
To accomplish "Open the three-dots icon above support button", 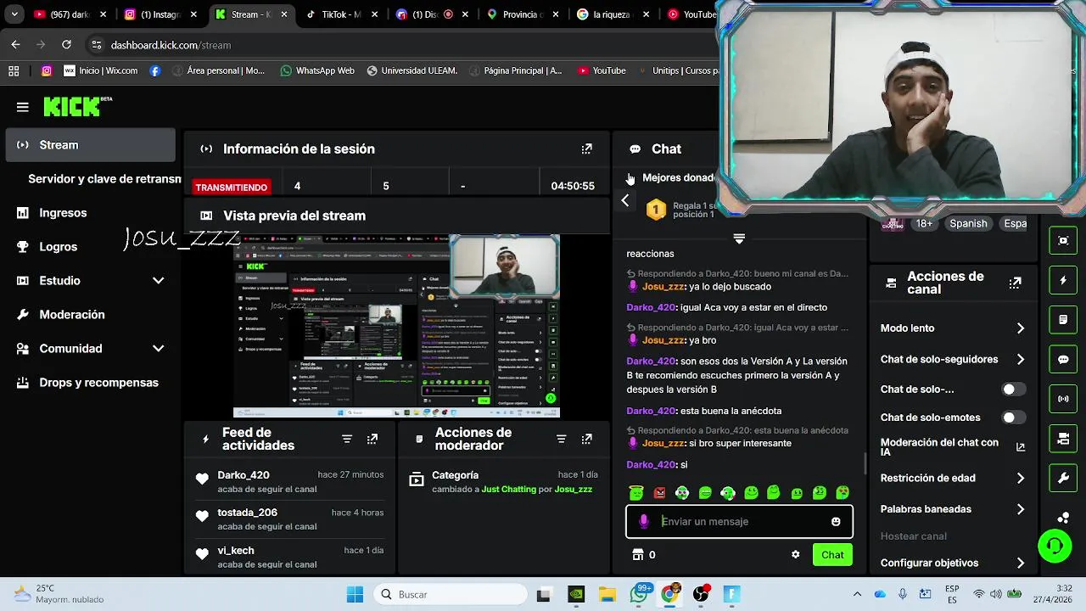I will tap(1063, 517).
